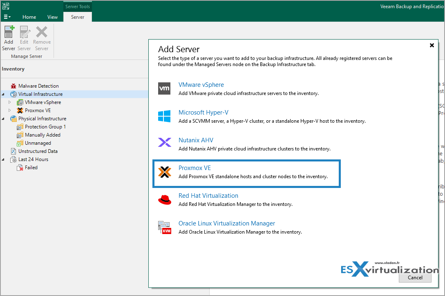445x296 pixels.
Task: Click 'Add VMware private cloud infrastructure servers' description
Action: [248, 93]
